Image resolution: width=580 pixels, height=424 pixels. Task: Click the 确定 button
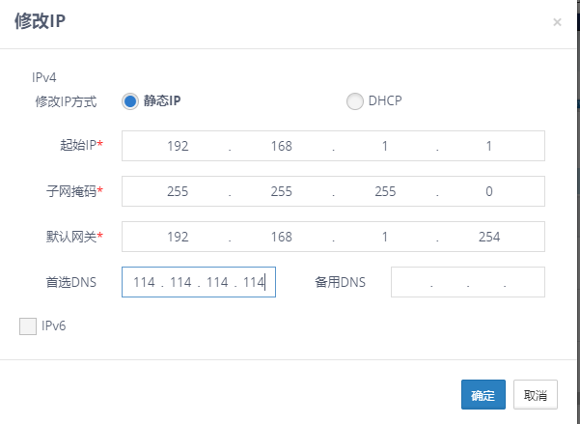point(483,394)
